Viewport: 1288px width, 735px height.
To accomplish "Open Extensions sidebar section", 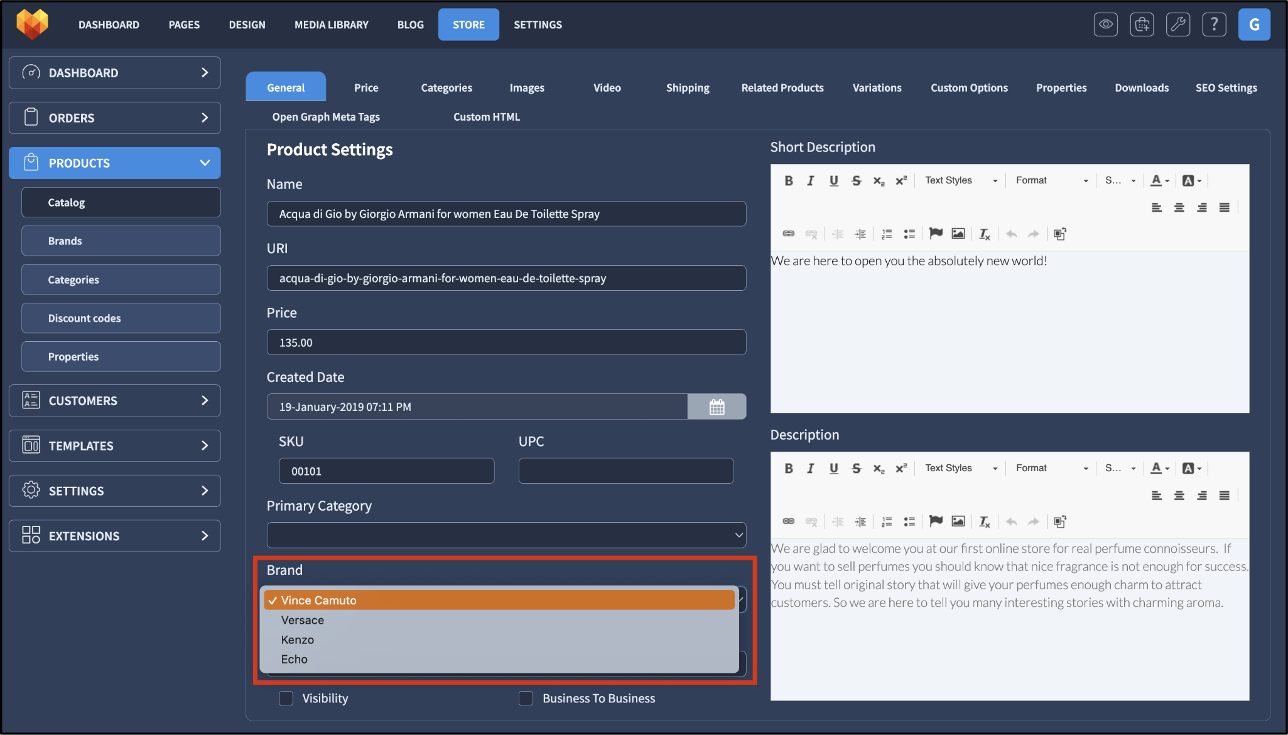I will pyautogui.click(x=115, y=536).
